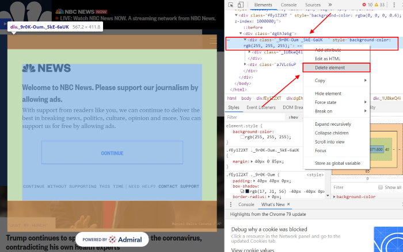Select Delete element in context menu
The height and width of the screenshot is (252, 403).
pyautogui.click(x=336, y=68)
